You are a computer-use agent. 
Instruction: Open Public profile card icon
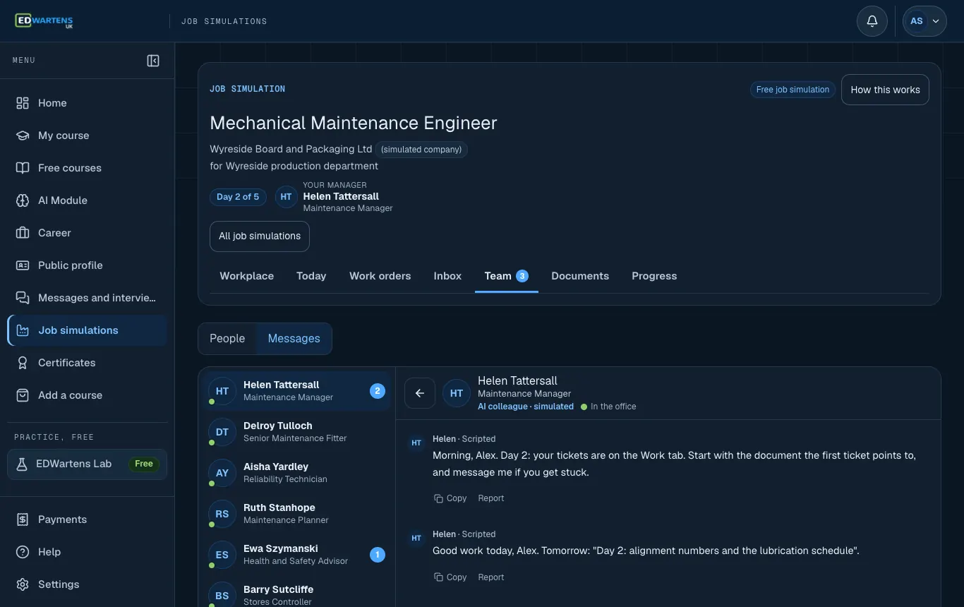click(x=23, y=265)
